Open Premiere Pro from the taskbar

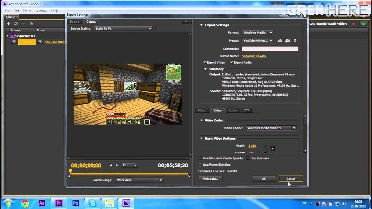[x=59, y=203]
